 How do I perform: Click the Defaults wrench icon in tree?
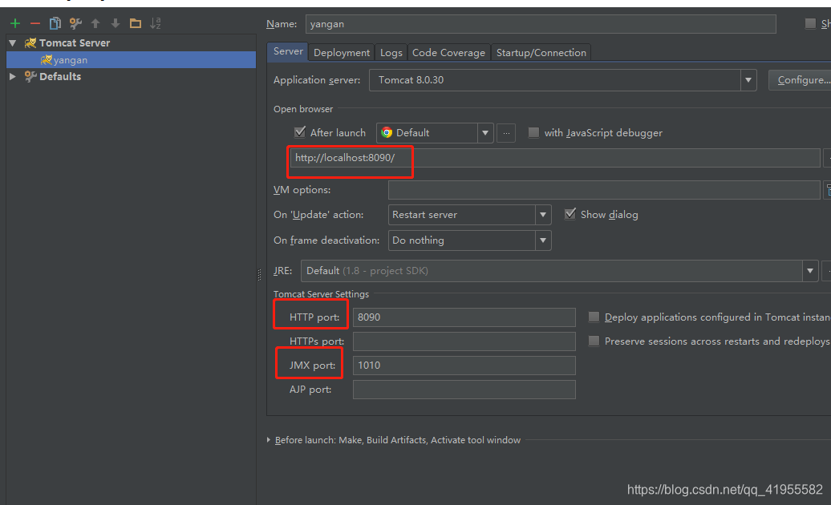30,77
